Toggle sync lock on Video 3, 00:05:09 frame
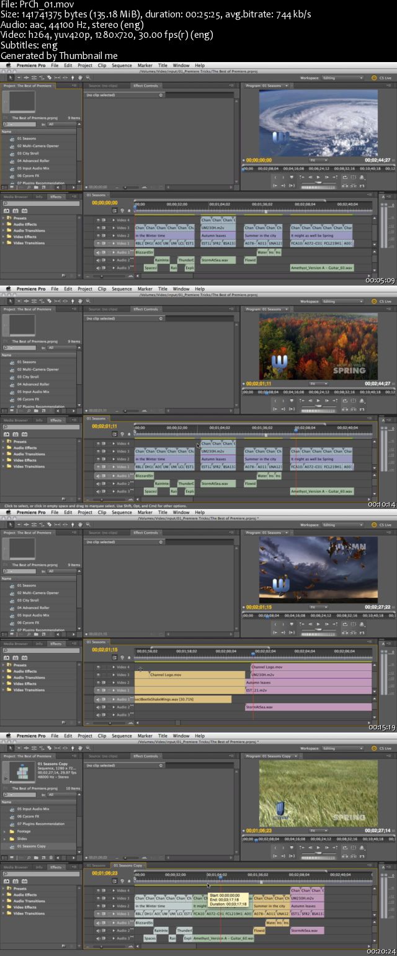Viewport: 397px width, 956px height. pos(104,228)
